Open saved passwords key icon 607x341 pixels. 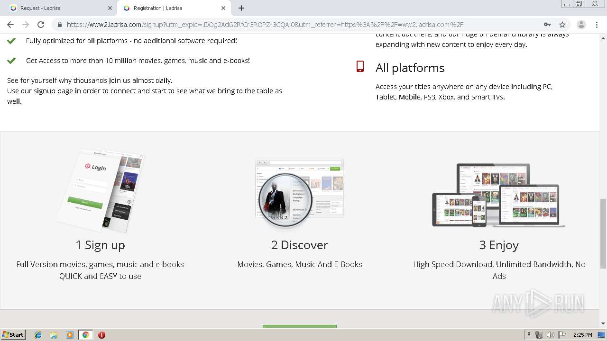click(547, 25)
